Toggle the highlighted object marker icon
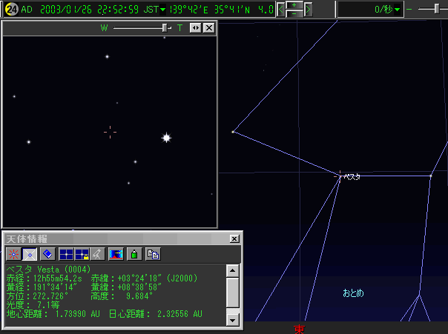The width and height of the screenshot is (448, 334). (30, 253)
